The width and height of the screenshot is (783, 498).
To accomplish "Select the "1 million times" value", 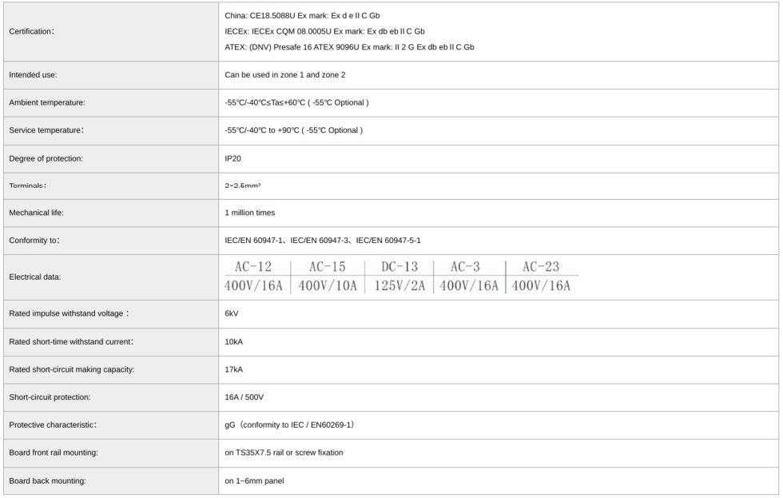I will click(251, 214).
